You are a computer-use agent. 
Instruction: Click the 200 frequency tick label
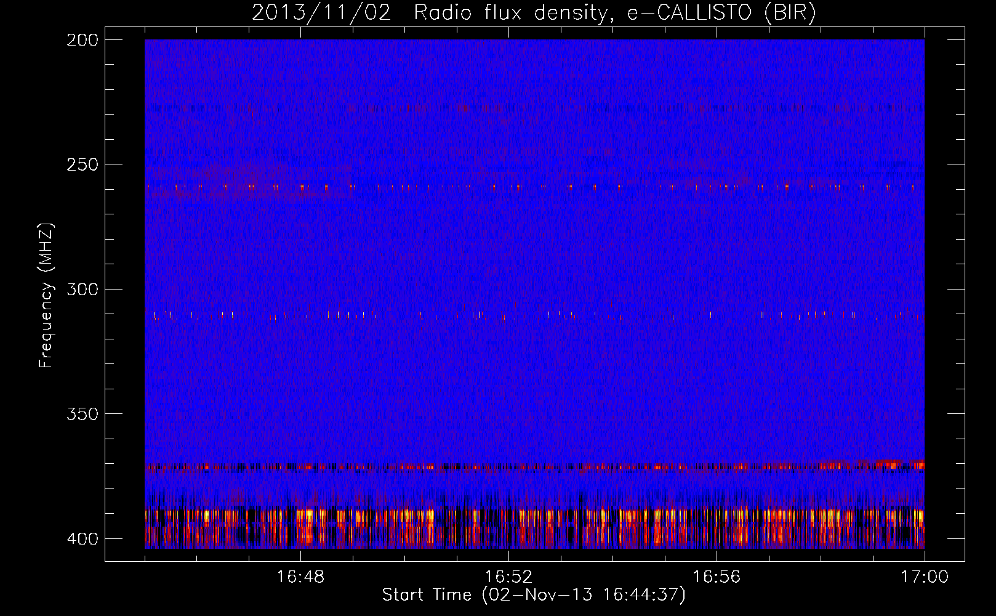click(x=82, y=40)
